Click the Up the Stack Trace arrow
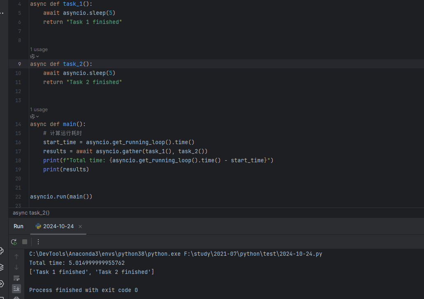The height and width of the screenshot is (299, 424). (16, 257)
